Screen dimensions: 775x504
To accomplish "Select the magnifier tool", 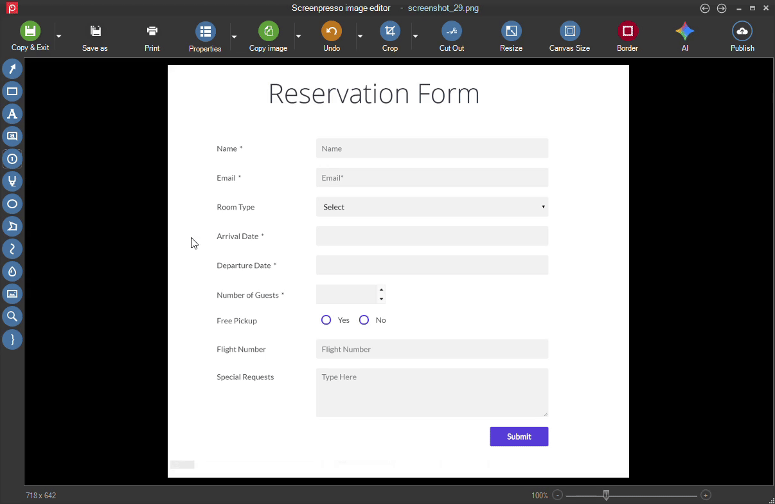I will 12,316.
